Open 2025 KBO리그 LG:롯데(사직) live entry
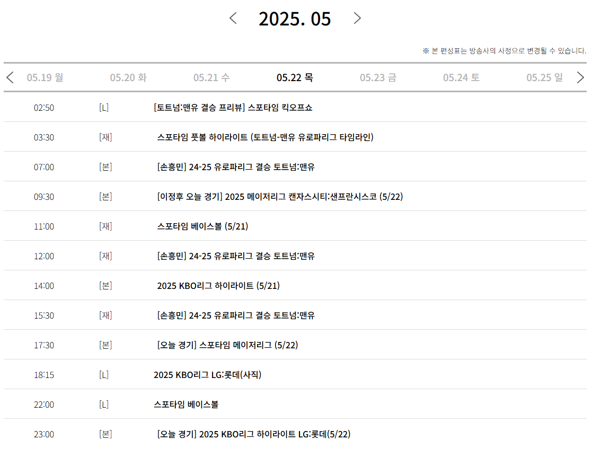592x457 pixels. point(207,375)
